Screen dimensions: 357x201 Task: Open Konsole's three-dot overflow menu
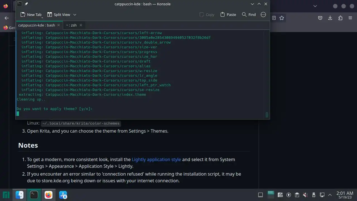click(263, 15)
